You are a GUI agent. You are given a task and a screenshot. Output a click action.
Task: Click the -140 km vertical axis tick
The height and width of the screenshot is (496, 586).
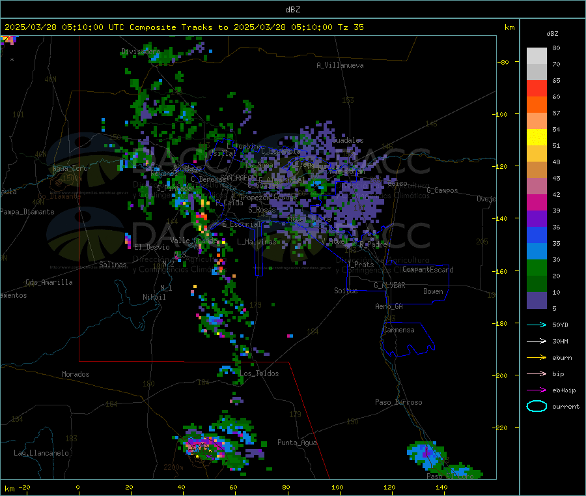point(501,219)
